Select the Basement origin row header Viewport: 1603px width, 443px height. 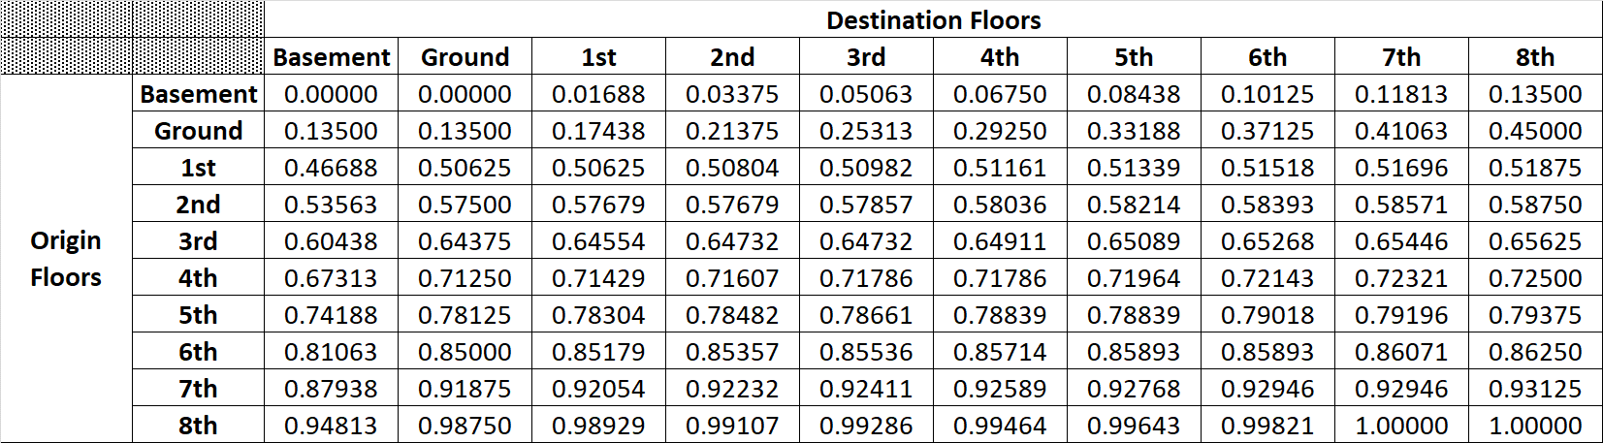click(198, 94)
